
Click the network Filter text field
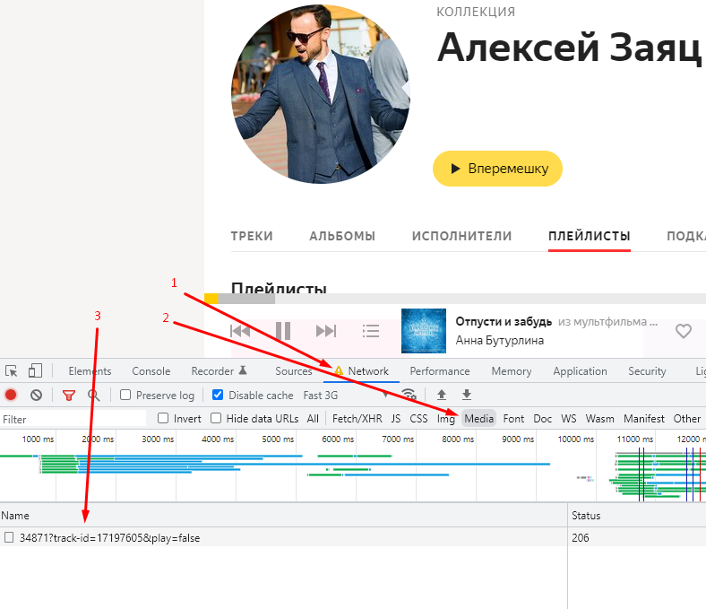pyautogui.click(x=72, y=419)
